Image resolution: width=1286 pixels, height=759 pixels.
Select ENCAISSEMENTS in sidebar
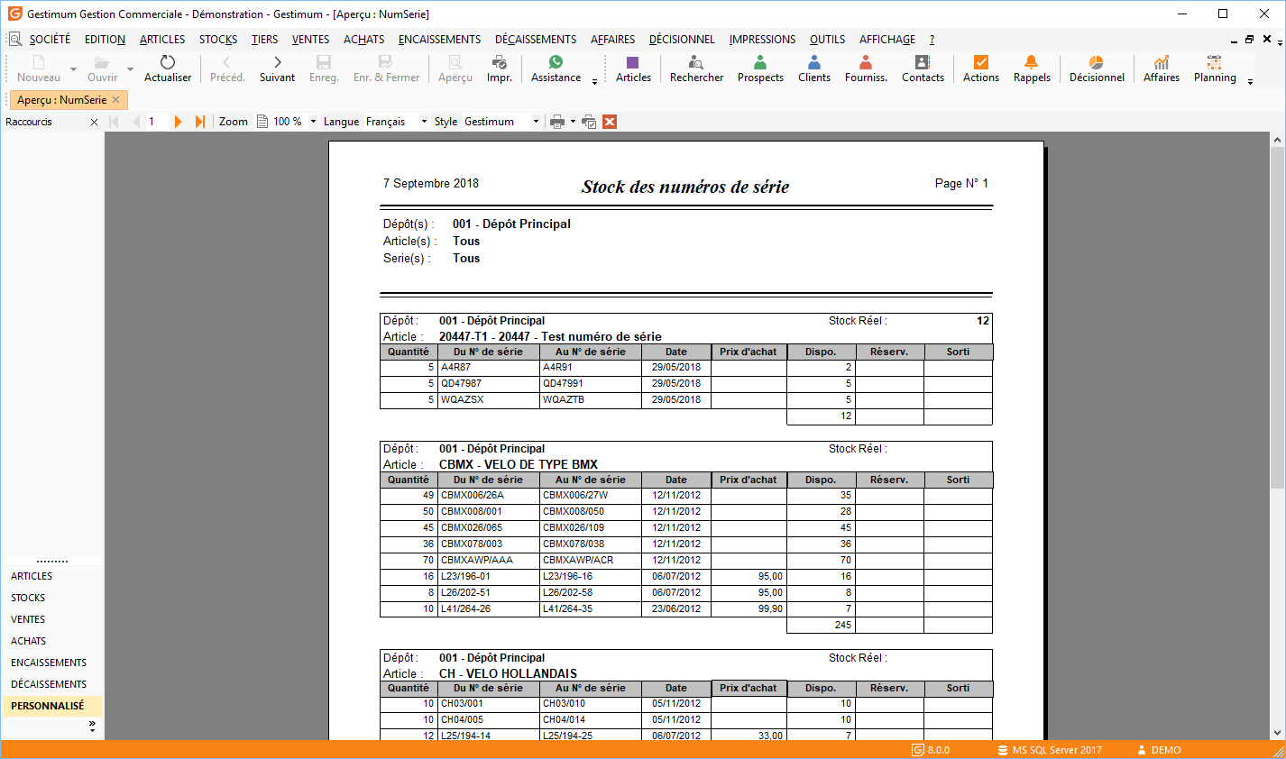(x=51, y=663)
